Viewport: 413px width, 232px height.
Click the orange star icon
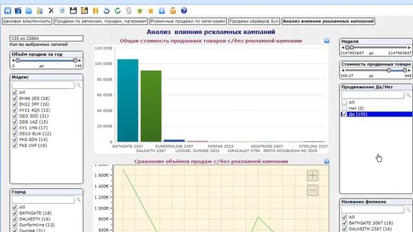click(x=150, y=10)
